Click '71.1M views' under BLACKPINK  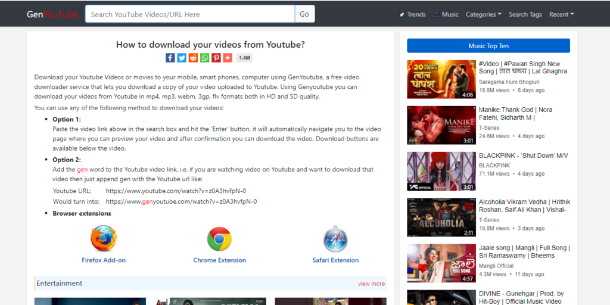[494, 174]
